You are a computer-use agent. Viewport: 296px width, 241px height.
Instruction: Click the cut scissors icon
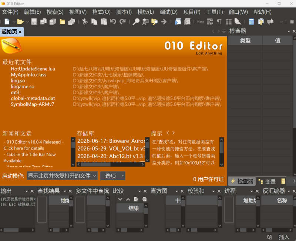tap(85, 21)
